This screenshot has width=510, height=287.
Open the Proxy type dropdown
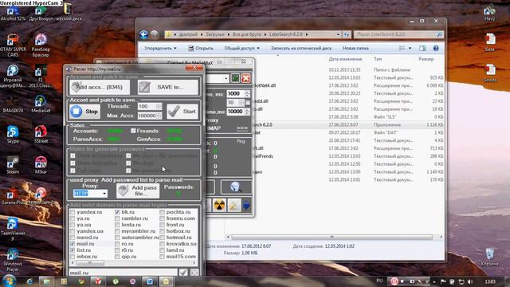pos(104,193)
